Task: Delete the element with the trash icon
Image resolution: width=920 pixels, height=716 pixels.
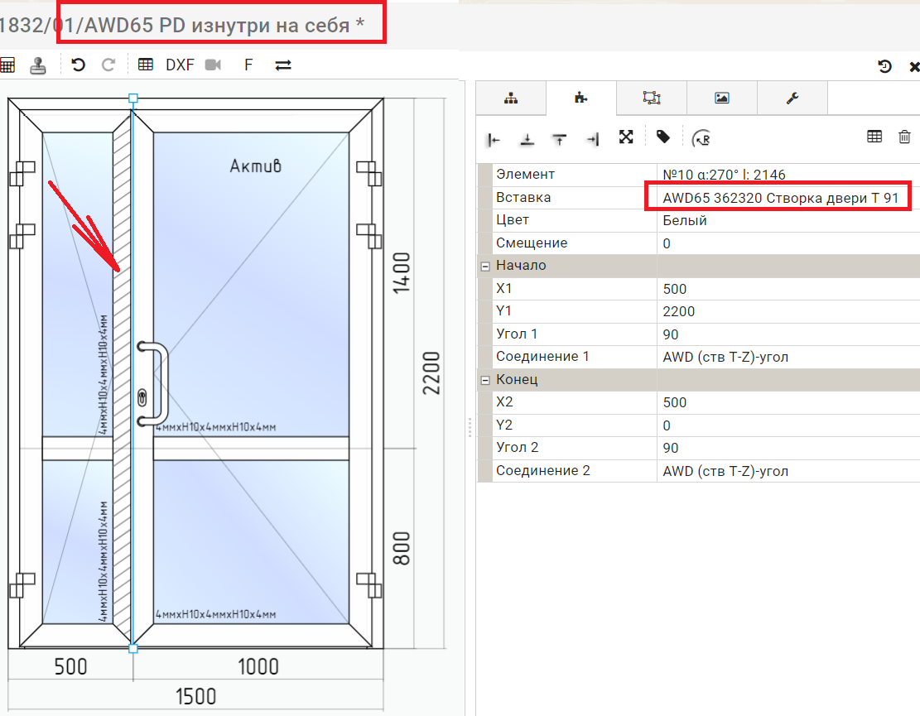Action: (x=904, y=137)
